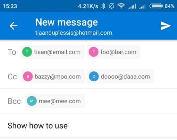Tap the Wi-Fi status bar icon
Image resolution: width=177 pixels, height=140 pixels.
tap(121, 6)
